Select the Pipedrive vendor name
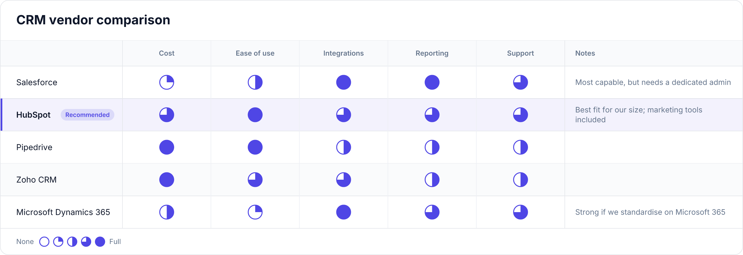The height and width of the screenshot is (255, 743). click(x=34, y=147)
